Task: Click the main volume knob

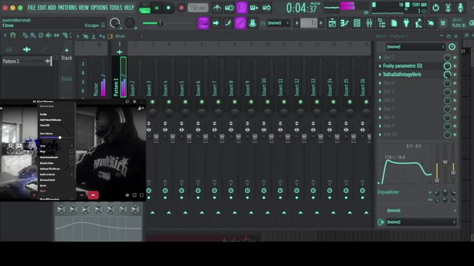Action: click(x=115, y=23)
